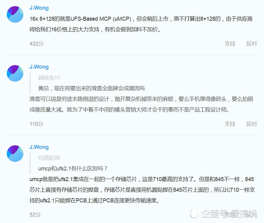Open quoted user 越狱兔11's name
The height and width of the screenshot is (223, 264).
tap(50, 78)
